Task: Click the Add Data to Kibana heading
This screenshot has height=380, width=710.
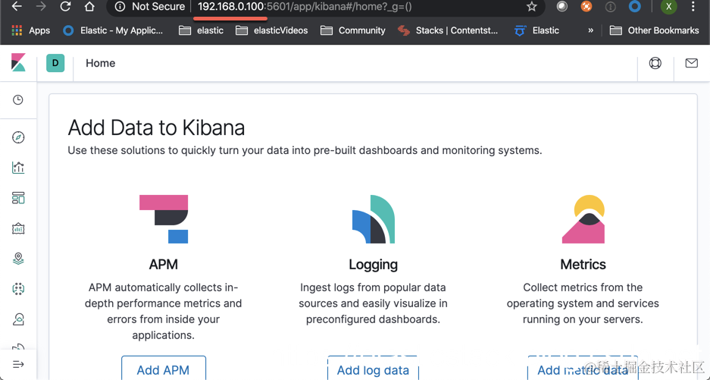Action: pyautogui.click(x=156, y=127)
